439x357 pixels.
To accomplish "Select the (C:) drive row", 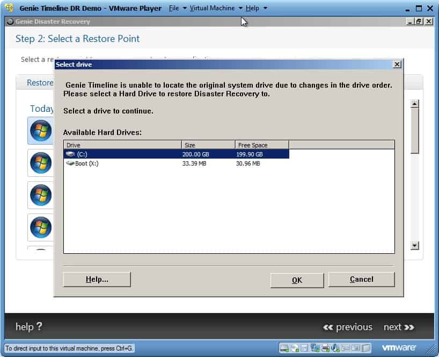I will pyautogui.click(x=177, y=154).
